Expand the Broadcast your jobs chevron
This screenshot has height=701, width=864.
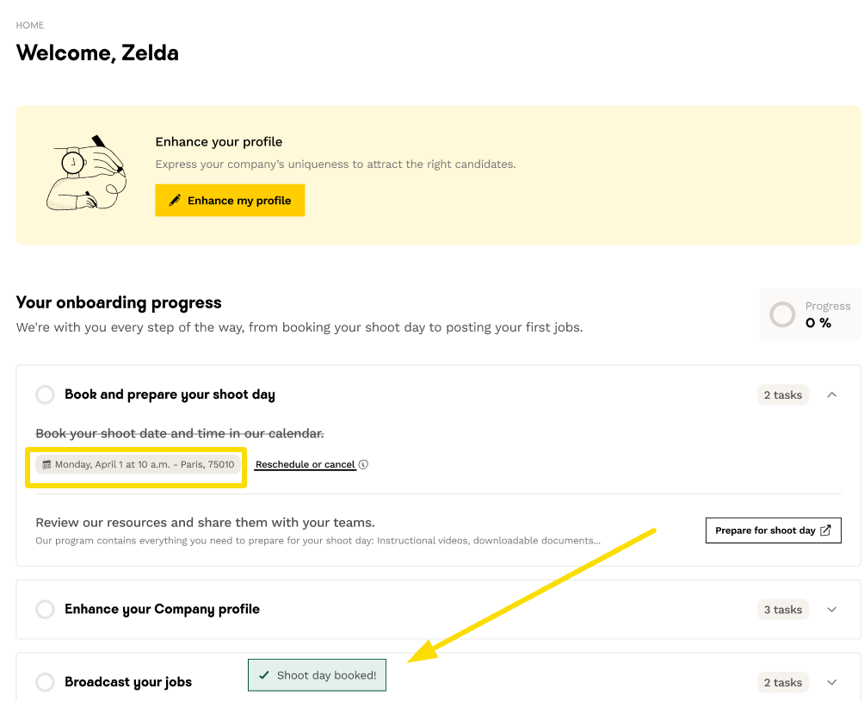coord(831,683)
